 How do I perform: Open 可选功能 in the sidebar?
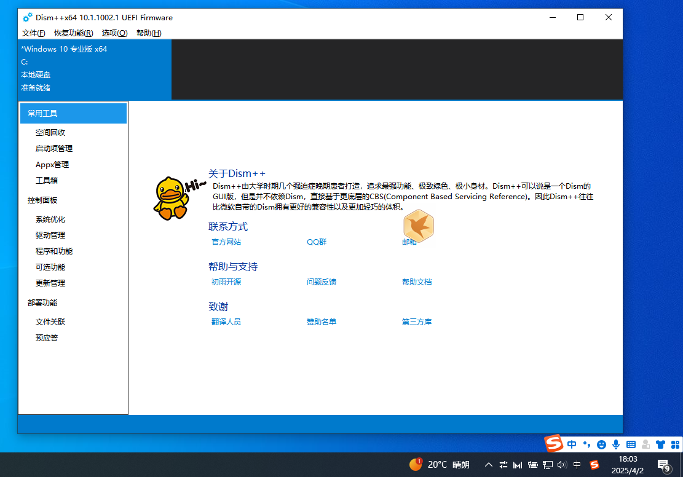[x=50, y=267]
